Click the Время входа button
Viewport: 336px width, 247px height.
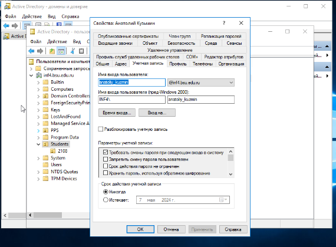117,113
